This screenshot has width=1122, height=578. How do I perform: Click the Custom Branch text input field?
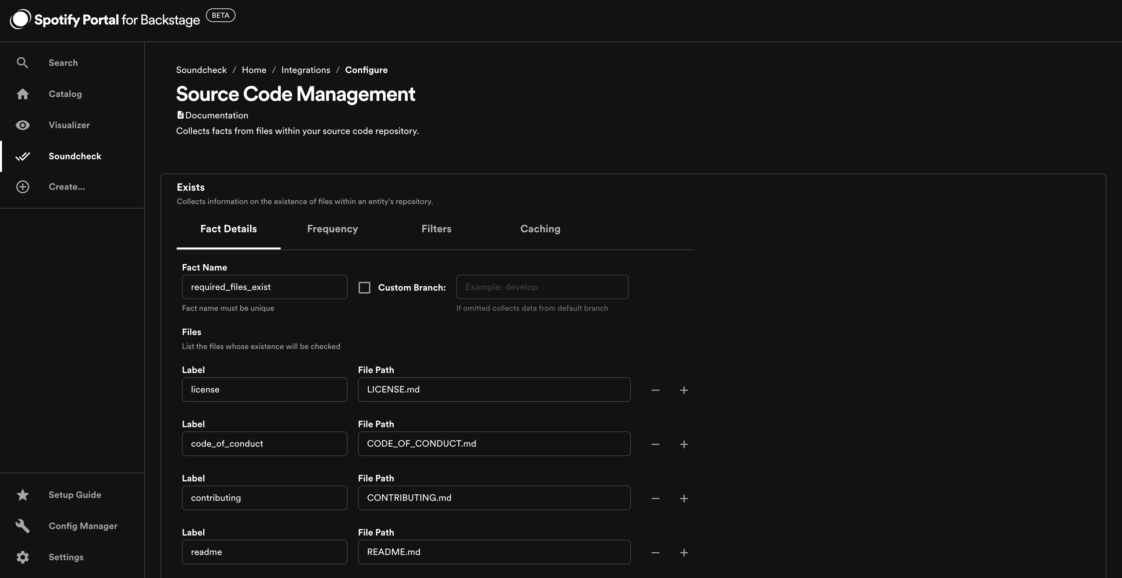click(x=542, y=287)
